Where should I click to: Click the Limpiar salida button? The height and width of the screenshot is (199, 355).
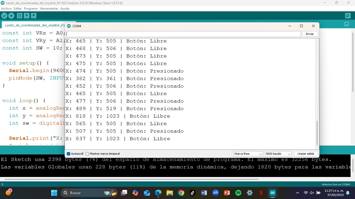coord(306,154)
